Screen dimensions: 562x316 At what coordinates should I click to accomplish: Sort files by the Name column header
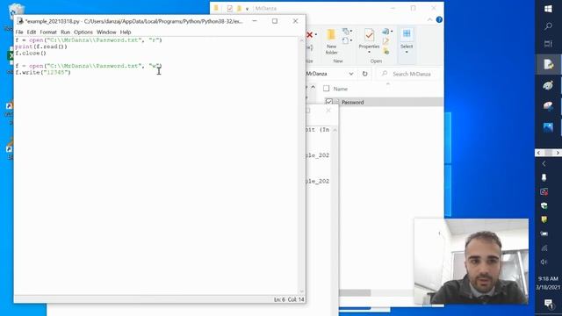340,89
